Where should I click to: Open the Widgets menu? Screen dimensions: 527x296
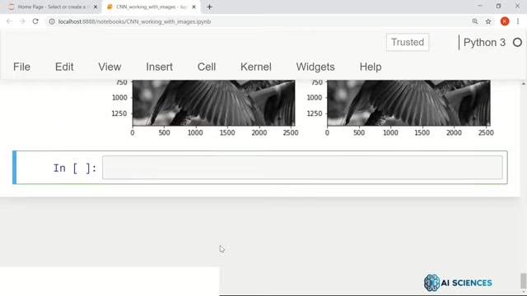(x=315, y=67)
